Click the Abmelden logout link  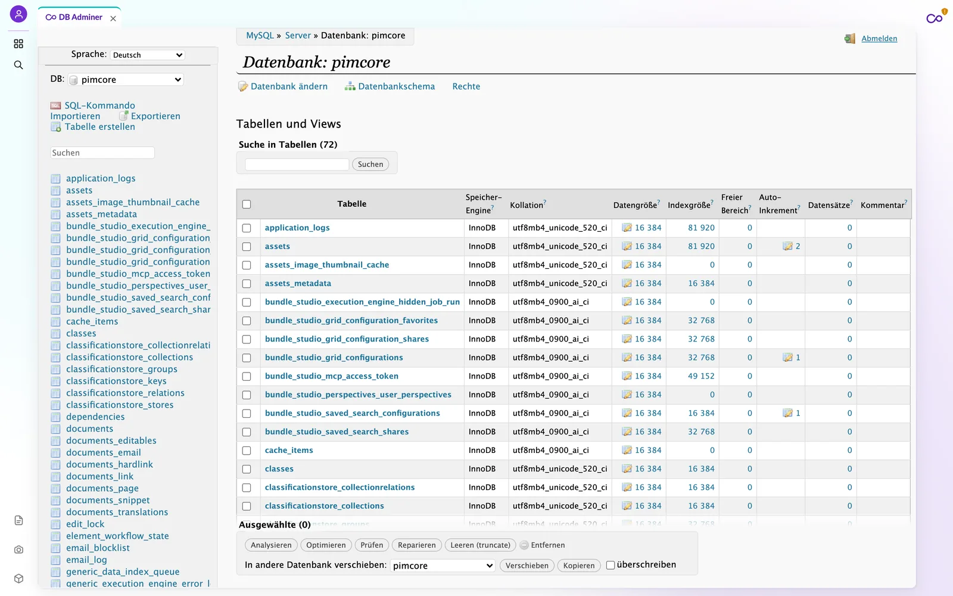point(879,39)
